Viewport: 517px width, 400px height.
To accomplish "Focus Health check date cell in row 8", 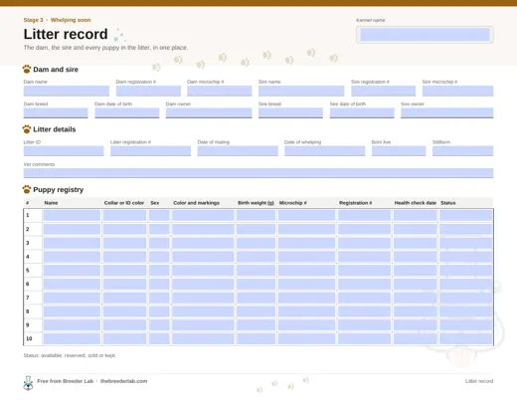I will [415, 311].
